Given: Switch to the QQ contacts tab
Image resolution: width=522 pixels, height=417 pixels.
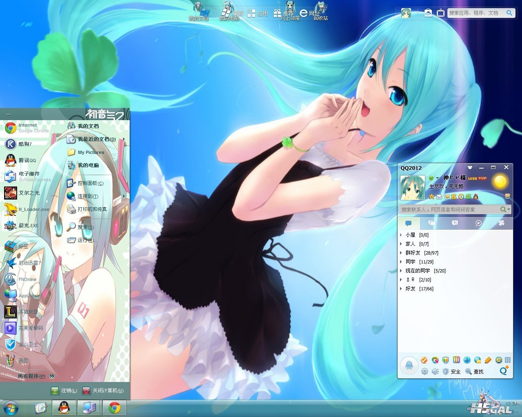Looking at the screenshot, I should (x=409, y=223).
